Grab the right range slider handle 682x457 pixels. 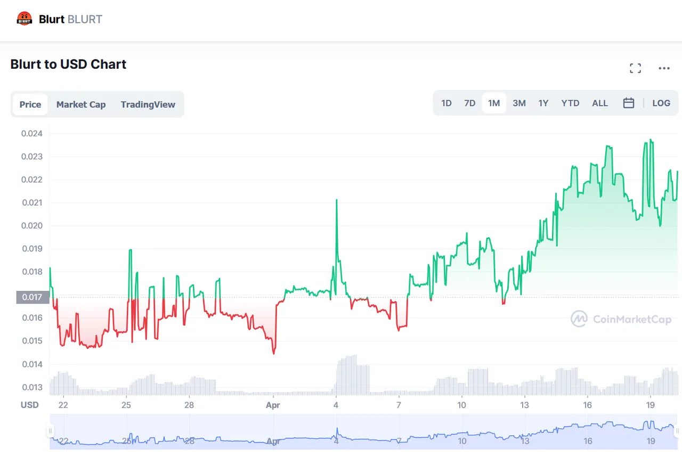[677, 430]
